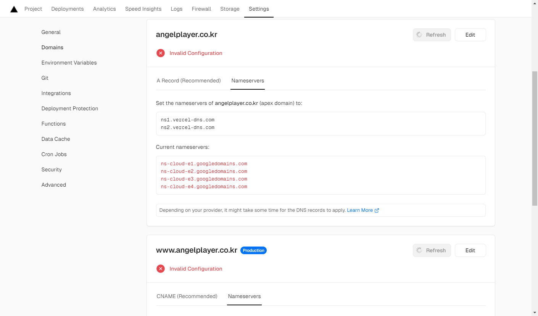The height and width of the screenshot is (316, 538).
Task: Open the Analytics tab
Action: [x=105, y=9]
